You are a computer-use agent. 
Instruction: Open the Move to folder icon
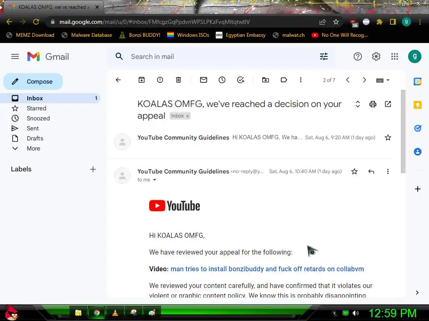pos(265,80)
